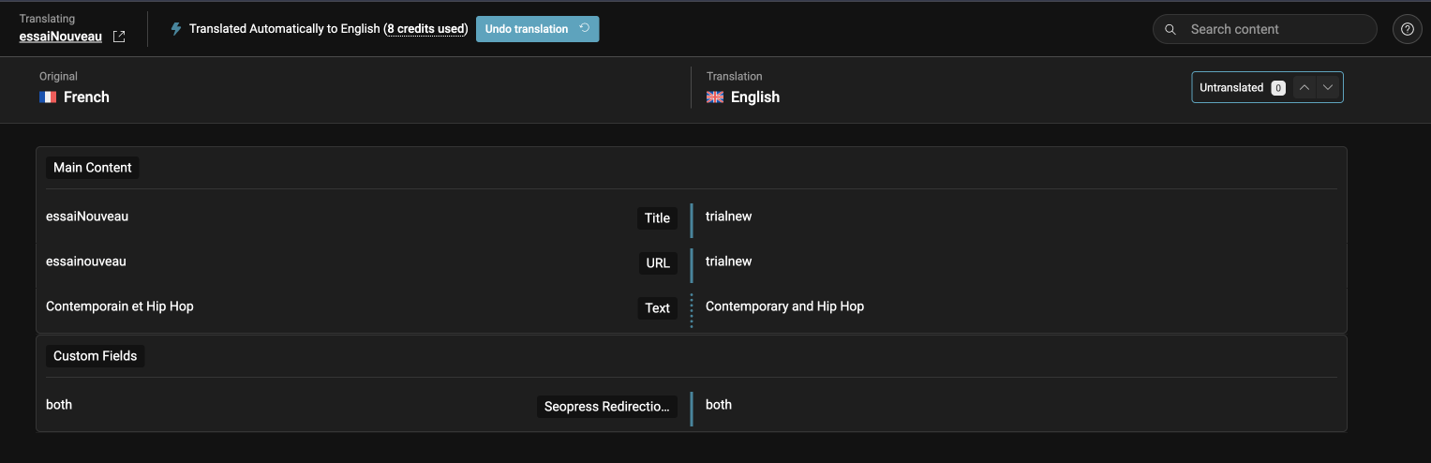Click the lightning bolt auto-translate icon
Screen dimensions: 1431x463
tap(175, 29)
